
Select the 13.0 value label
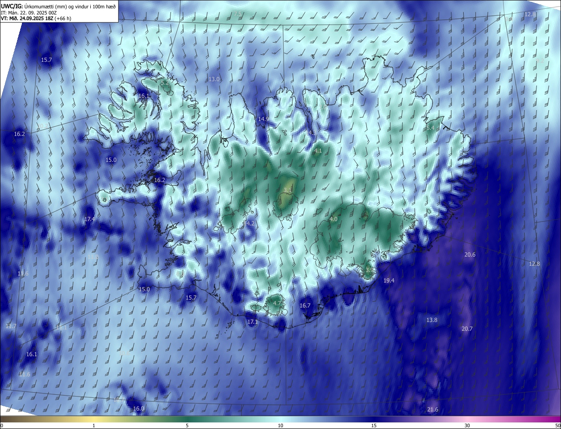(x=214, y=79)
